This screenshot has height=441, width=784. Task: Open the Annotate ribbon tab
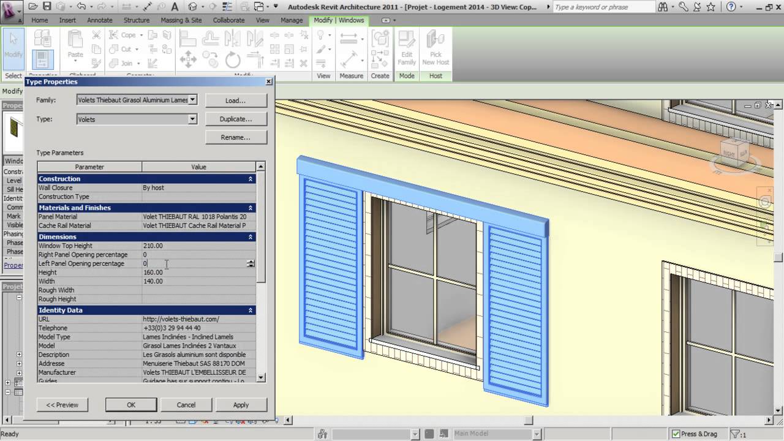tap(100, 20)
